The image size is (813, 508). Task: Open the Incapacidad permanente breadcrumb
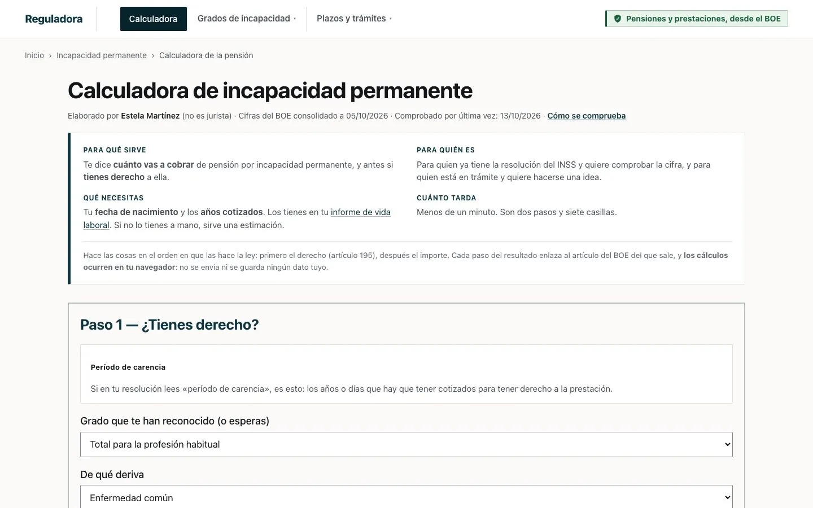click(x=102, y=55)
